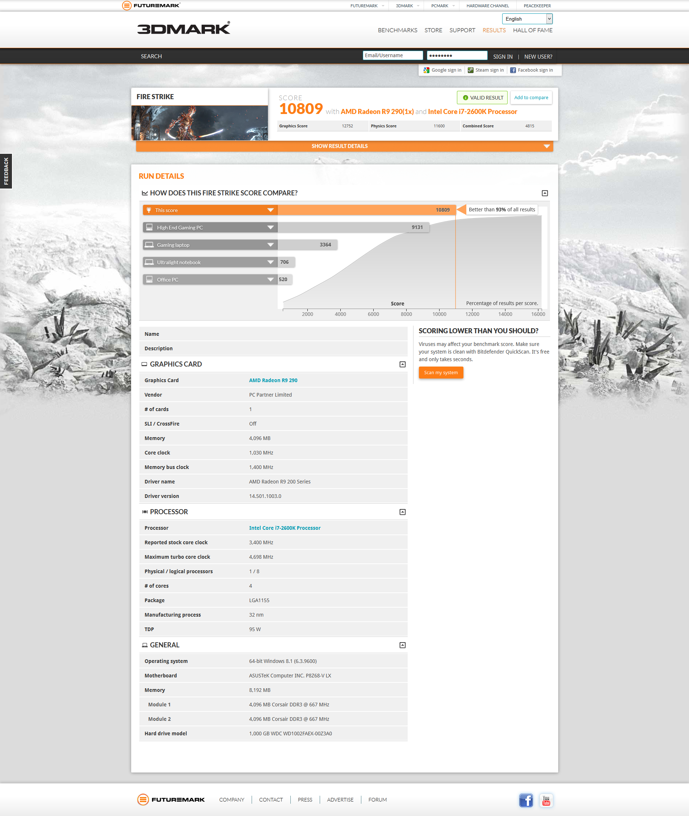Image resolution: width=689 pixels, height=816 pixels.
Task: Open the Futuremark top menu
Action: [x=367, y=6]
